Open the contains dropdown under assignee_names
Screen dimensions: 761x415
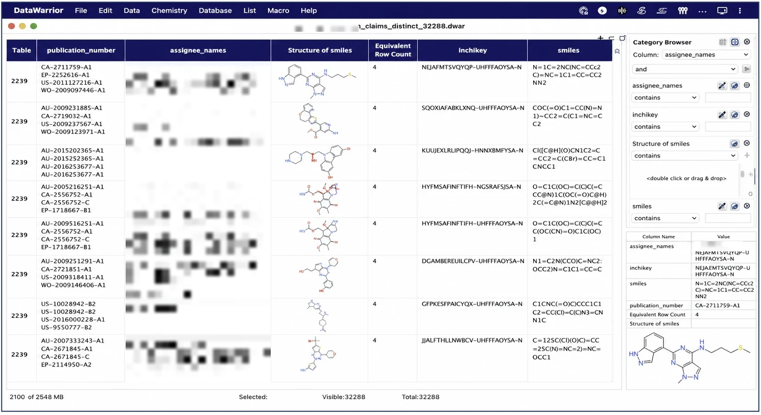665,98
